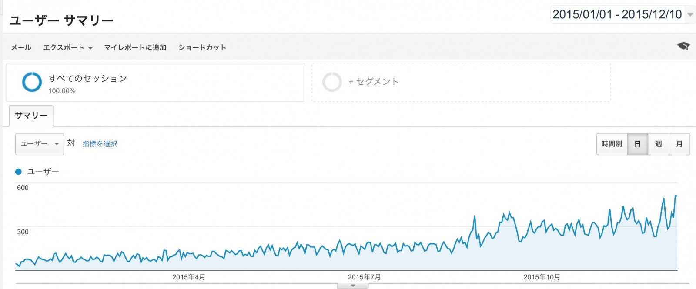
Task: Click マイレポートに追加 in the toolbar
Action: [135, 47]
